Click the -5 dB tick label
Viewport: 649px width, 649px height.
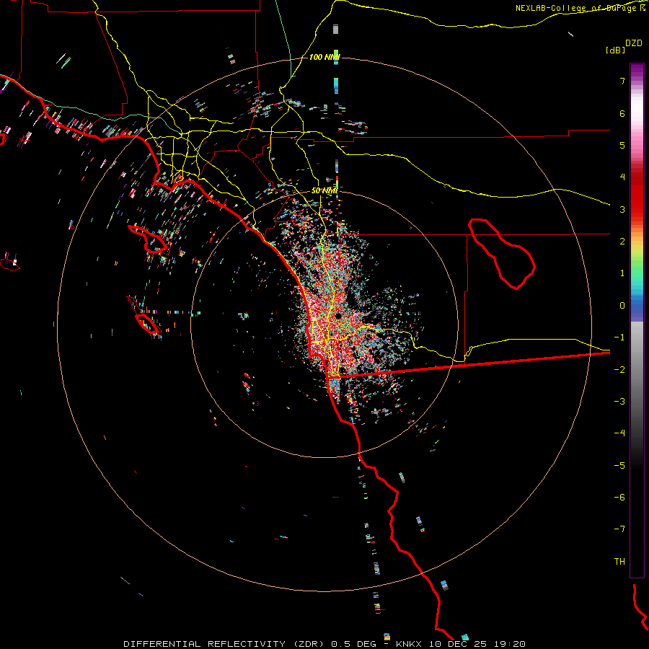(x=619, y=466)
